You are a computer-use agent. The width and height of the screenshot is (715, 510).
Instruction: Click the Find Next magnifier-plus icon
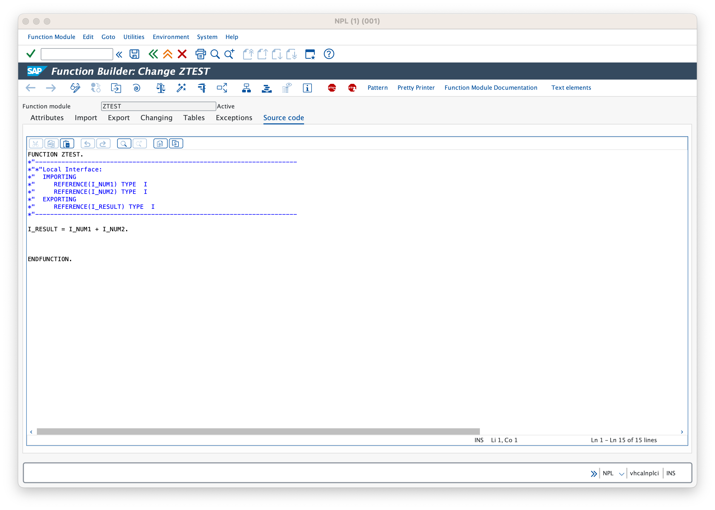coord(230,54)
